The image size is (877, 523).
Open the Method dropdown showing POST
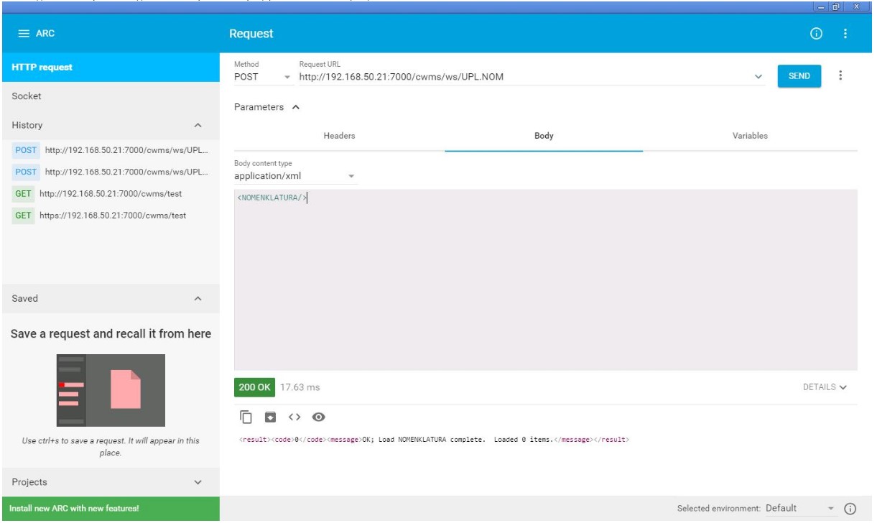262,77
